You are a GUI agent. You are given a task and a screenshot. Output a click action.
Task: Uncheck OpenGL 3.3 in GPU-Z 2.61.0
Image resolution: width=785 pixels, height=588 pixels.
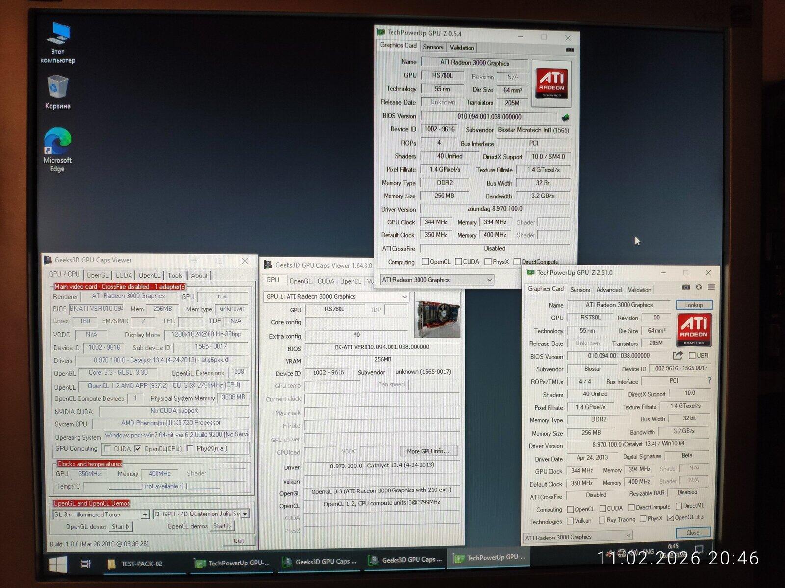671,518
